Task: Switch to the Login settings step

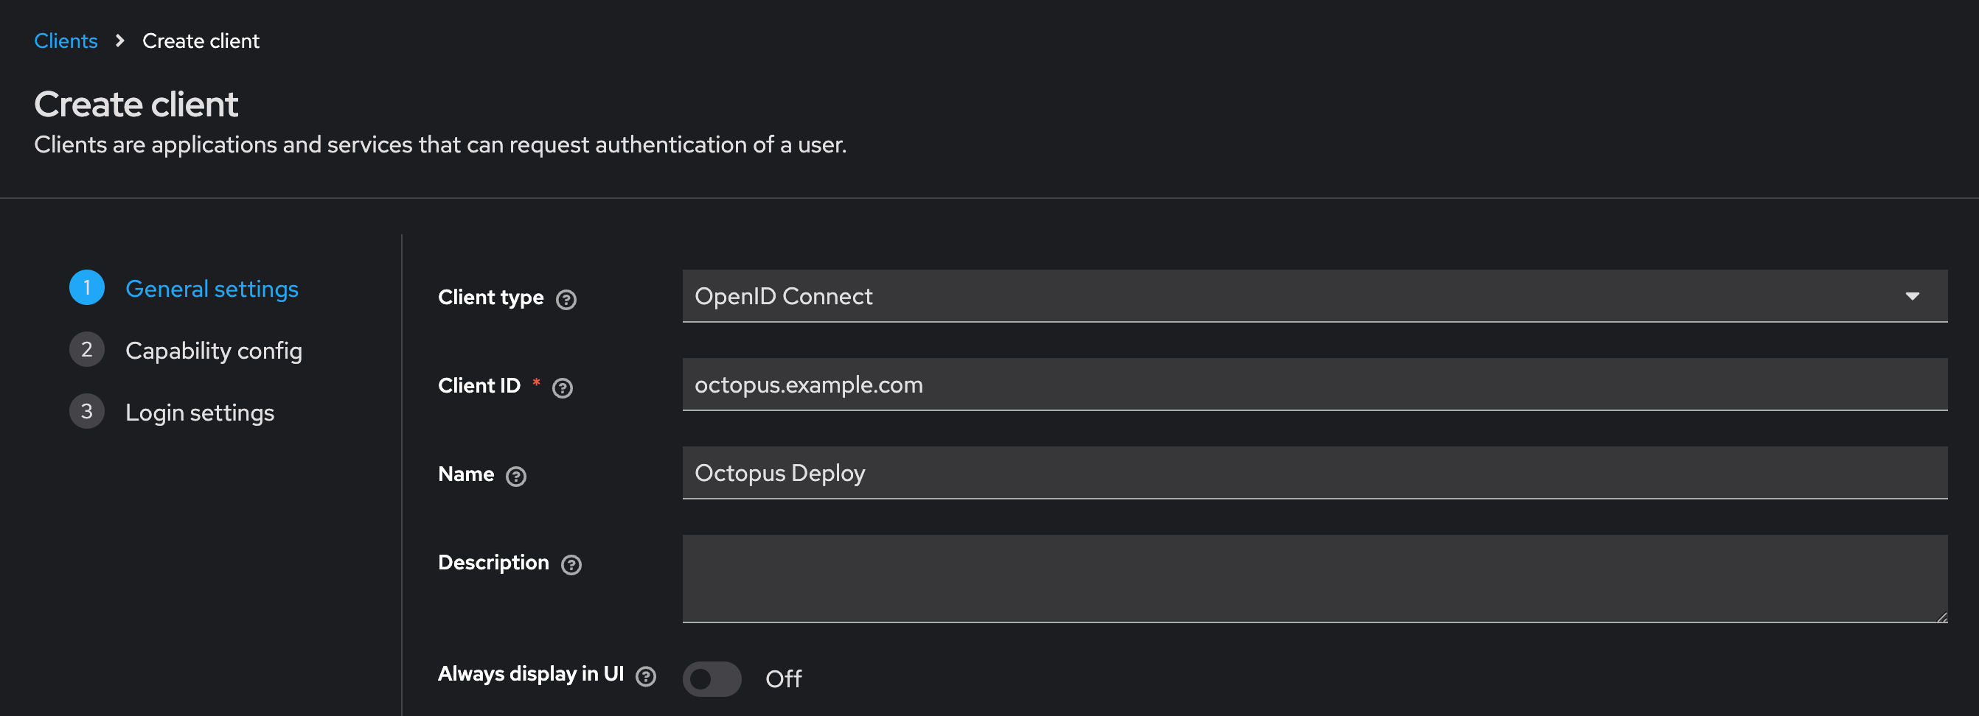Action: 200,412
